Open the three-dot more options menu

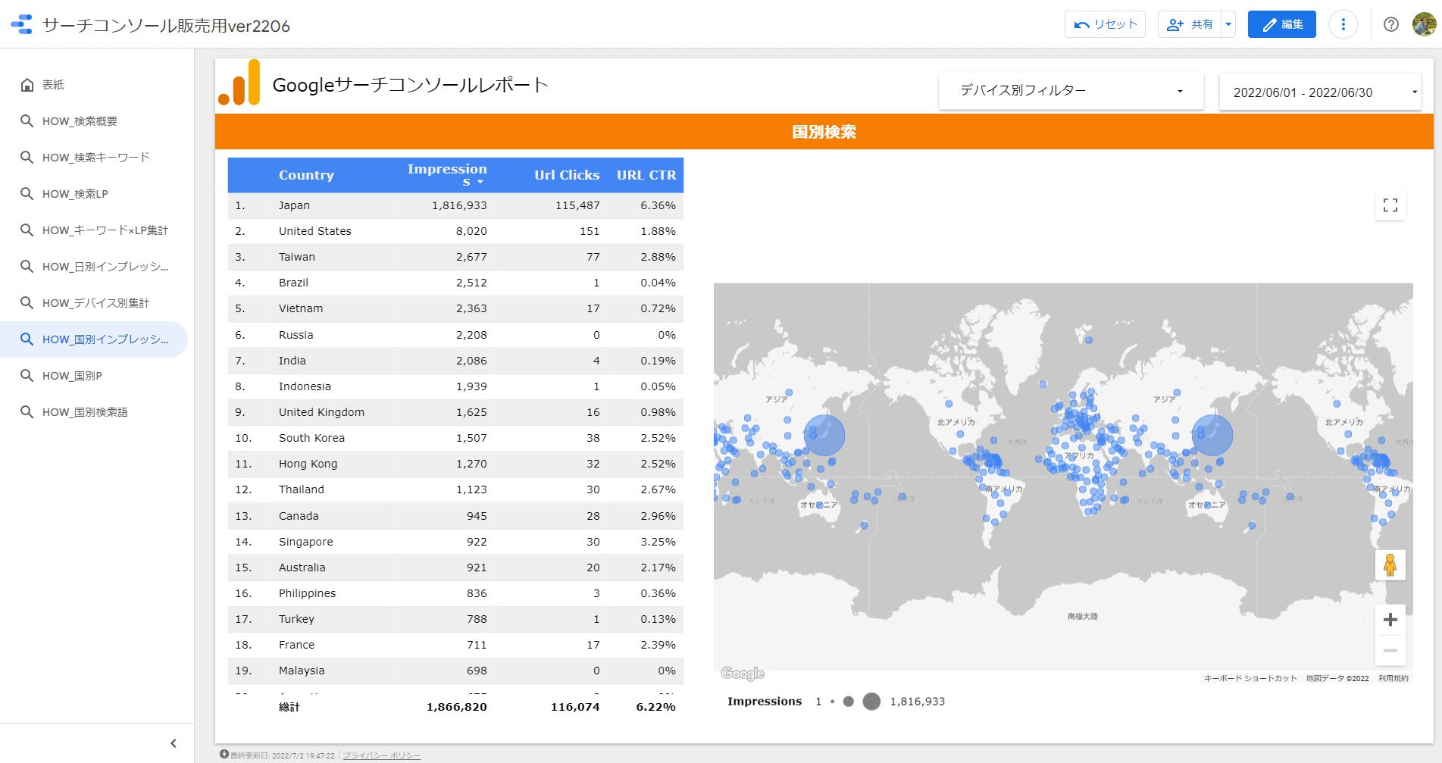[1343, 24]
